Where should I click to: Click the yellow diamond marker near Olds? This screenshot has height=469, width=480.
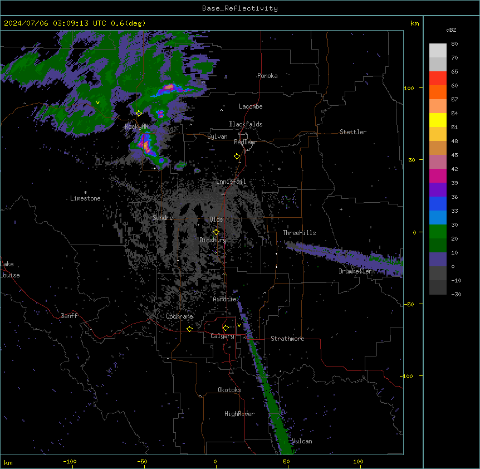coord(216,232)
